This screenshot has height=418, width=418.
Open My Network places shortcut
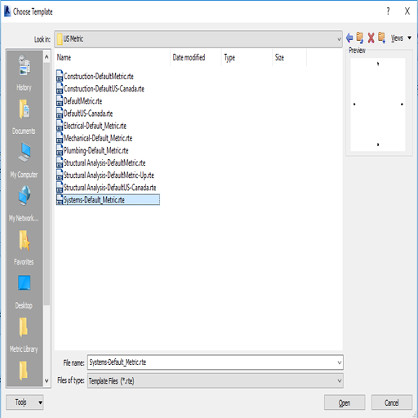(x=24, y=203)
